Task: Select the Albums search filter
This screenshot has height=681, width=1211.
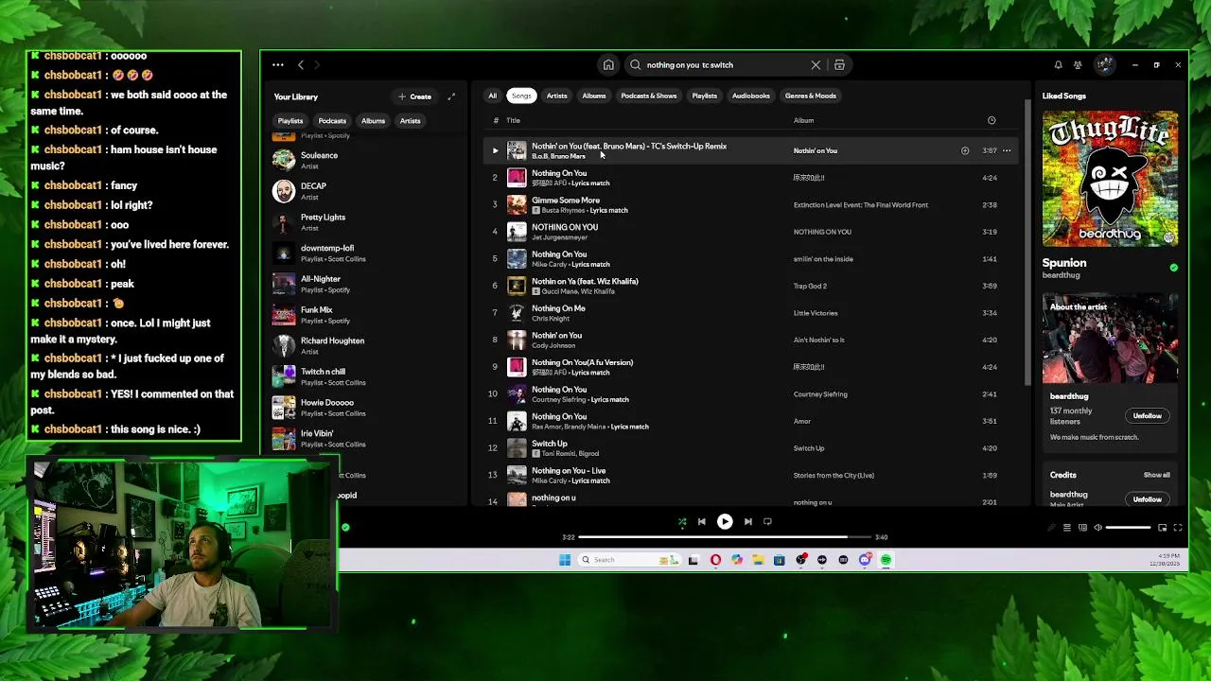Action: (x=594, y=96)
